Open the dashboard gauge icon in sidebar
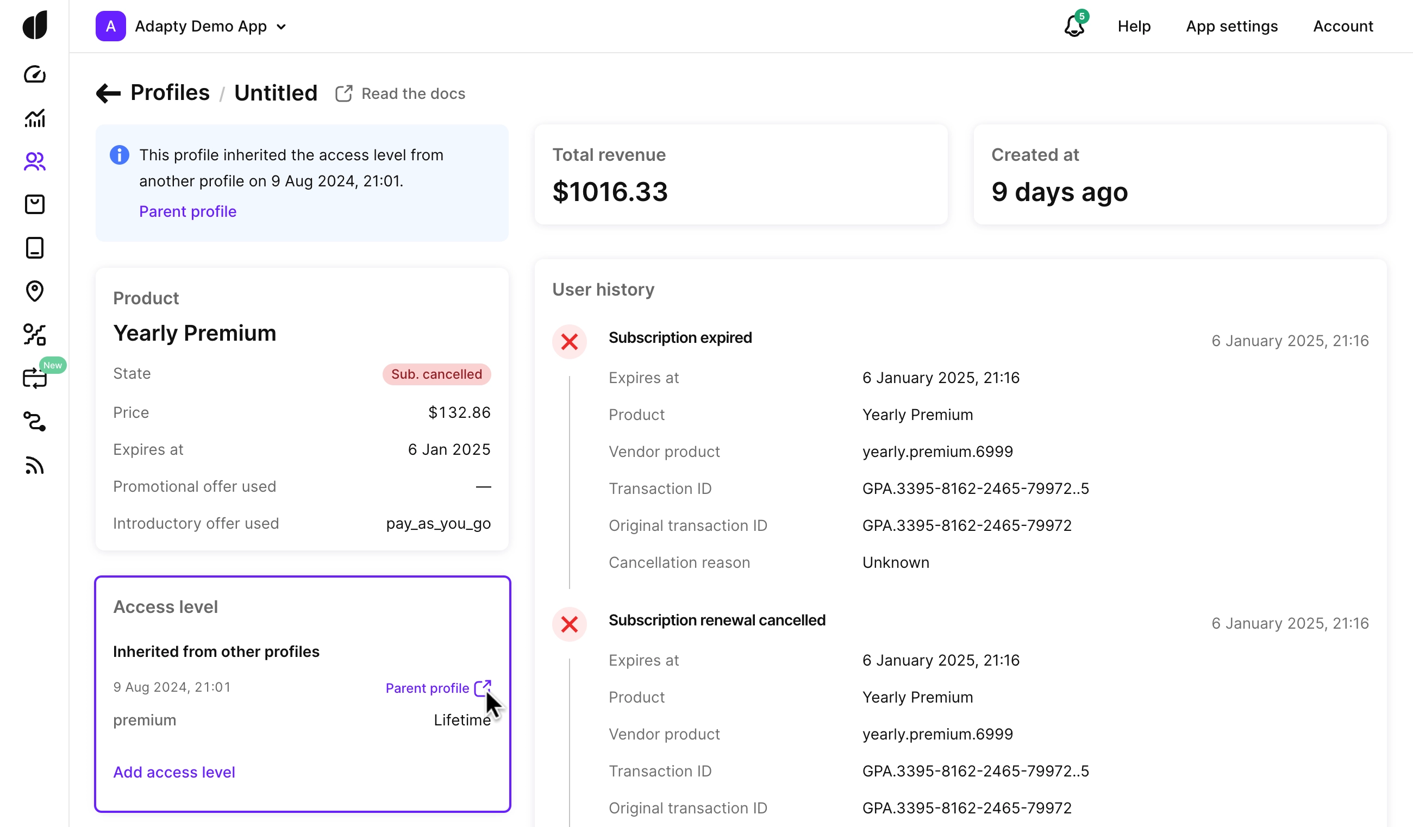Image resolution: width=1413 pixels, height=827 pixels. coord(34,74)
